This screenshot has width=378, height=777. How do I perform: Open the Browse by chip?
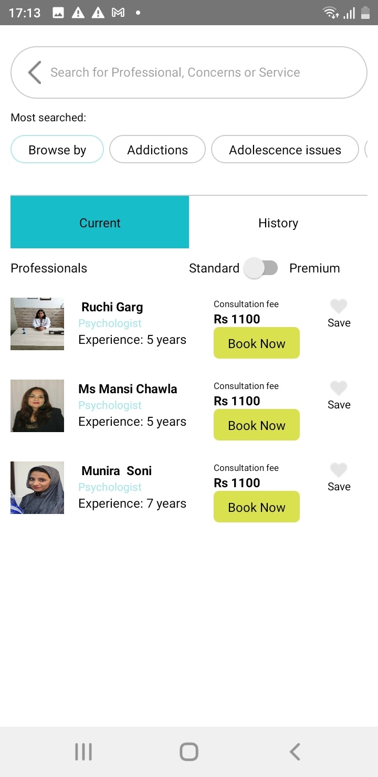(x=57, y=150)
